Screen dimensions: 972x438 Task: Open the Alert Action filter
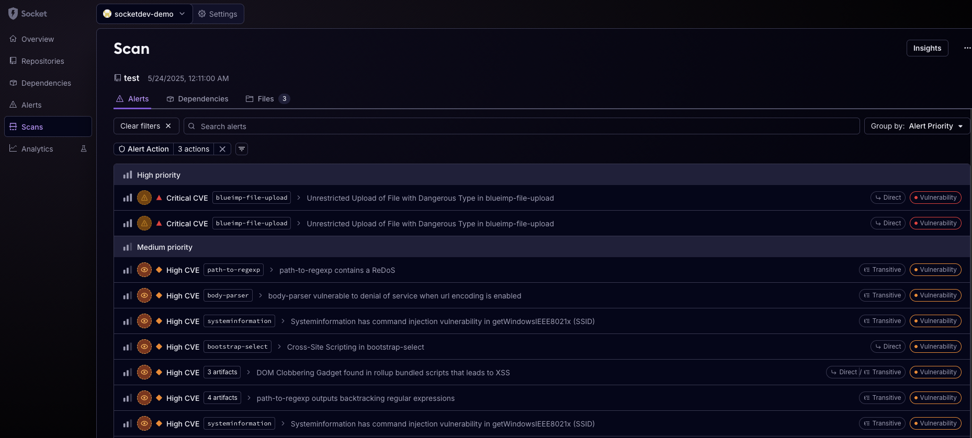pos(143,149)
